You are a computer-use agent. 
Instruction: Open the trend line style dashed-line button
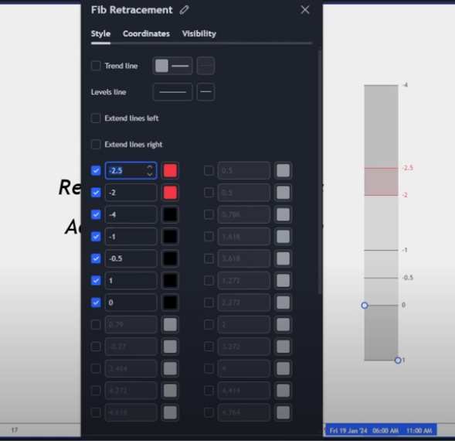coord(205,66)
